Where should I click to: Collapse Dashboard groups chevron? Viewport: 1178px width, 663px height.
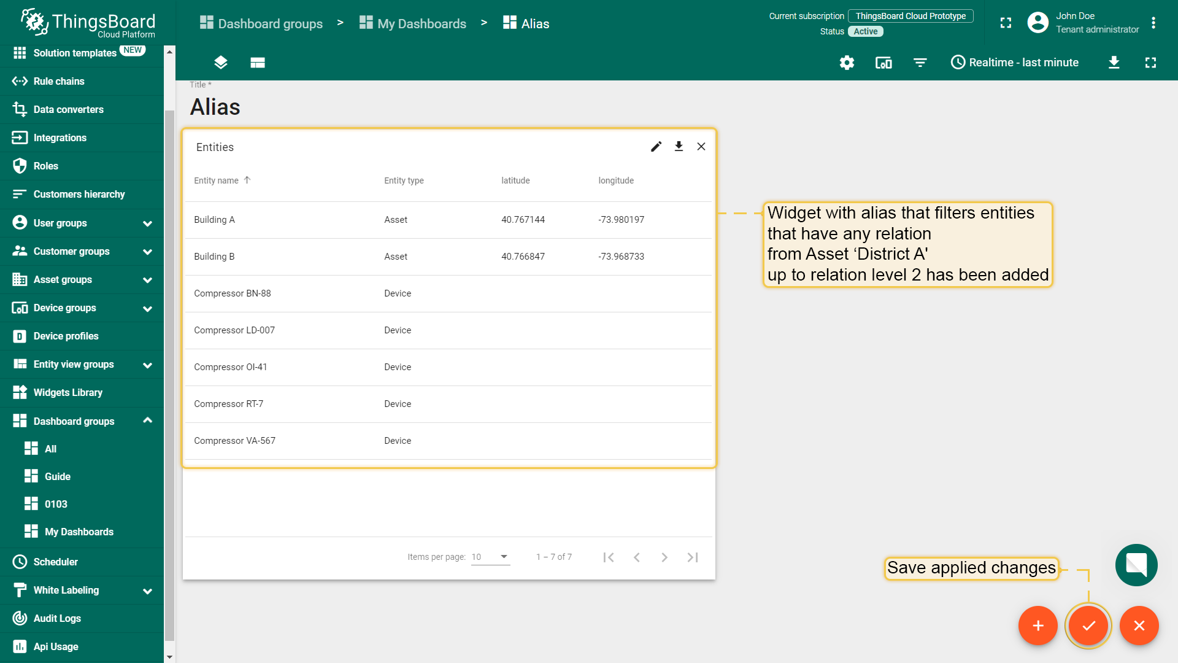147,421
